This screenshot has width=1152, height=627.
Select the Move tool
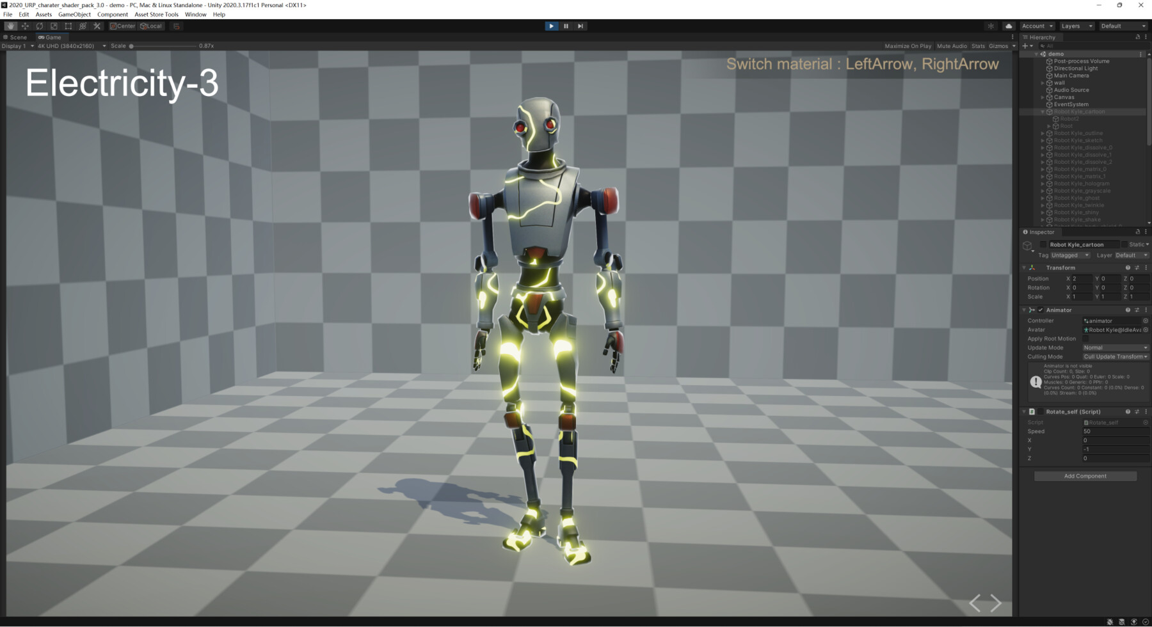[x=25, y=26]
